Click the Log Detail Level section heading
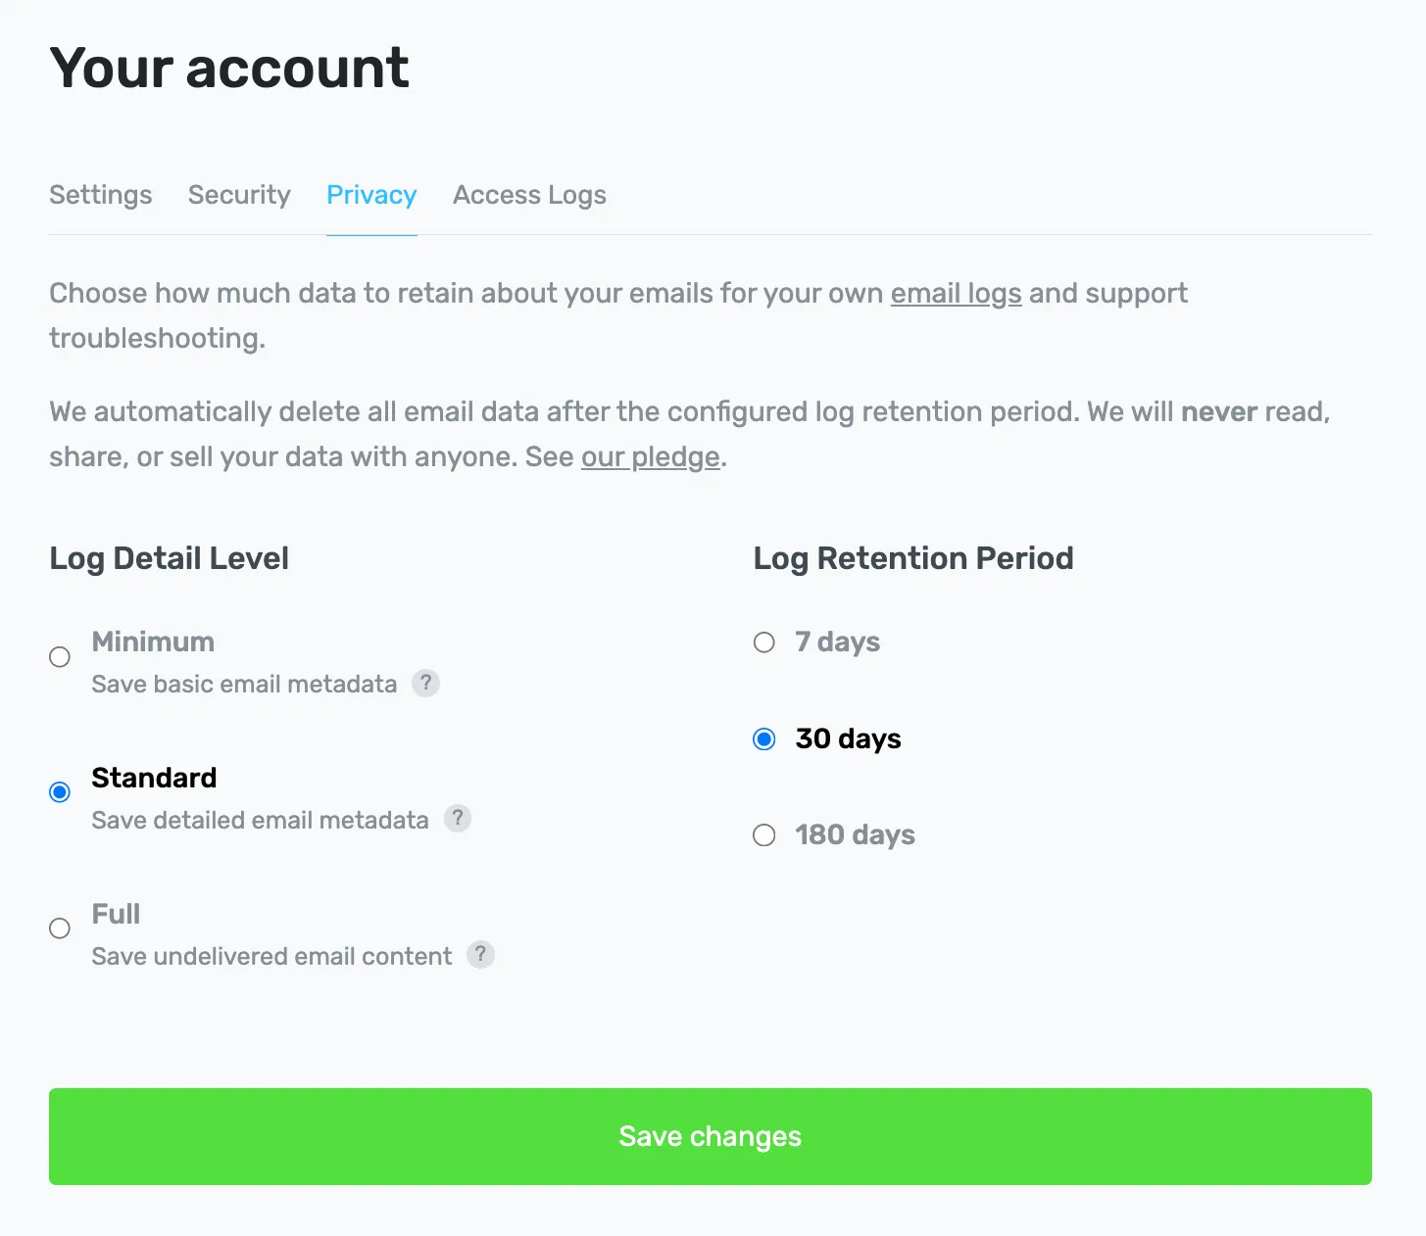The height and width of the screenshot is (1236, 1426). click(x=169, y=558)
